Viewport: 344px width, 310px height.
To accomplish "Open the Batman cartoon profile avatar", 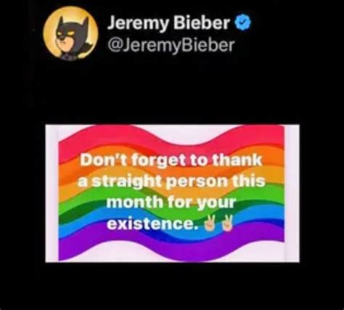I will pos(70,33).
